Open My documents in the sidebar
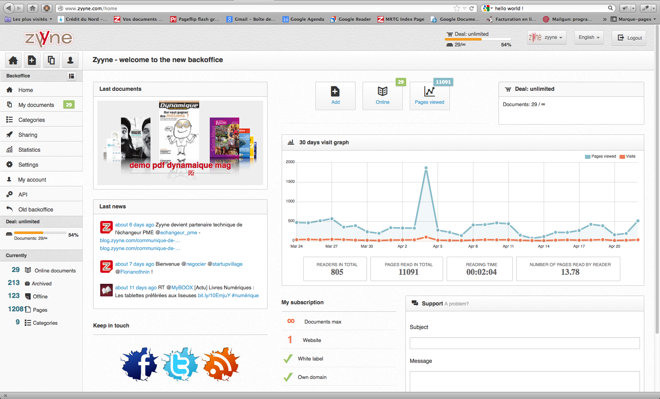Image resolution: width=660 pixels, height=399 pixels. (41, 105)
